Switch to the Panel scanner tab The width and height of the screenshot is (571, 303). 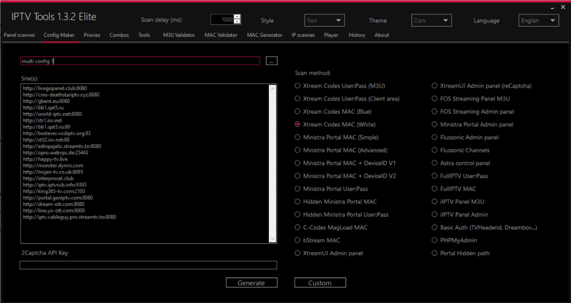(x=19, y=35)
